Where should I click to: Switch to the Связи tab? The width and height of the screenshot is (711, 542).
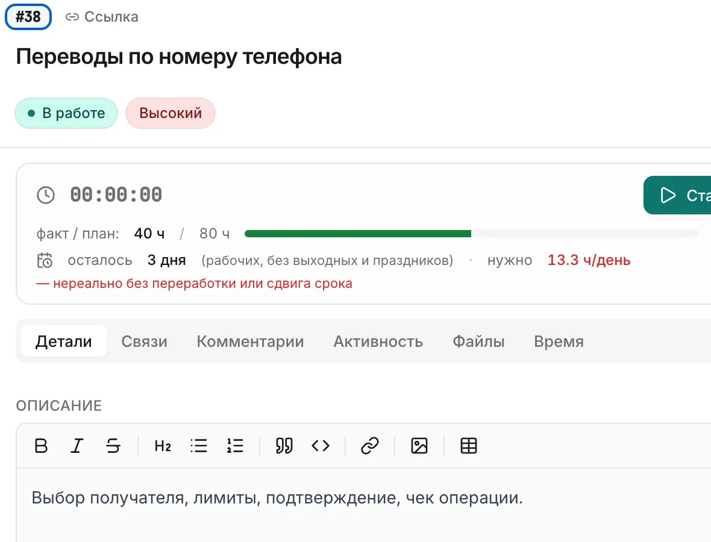144,341
